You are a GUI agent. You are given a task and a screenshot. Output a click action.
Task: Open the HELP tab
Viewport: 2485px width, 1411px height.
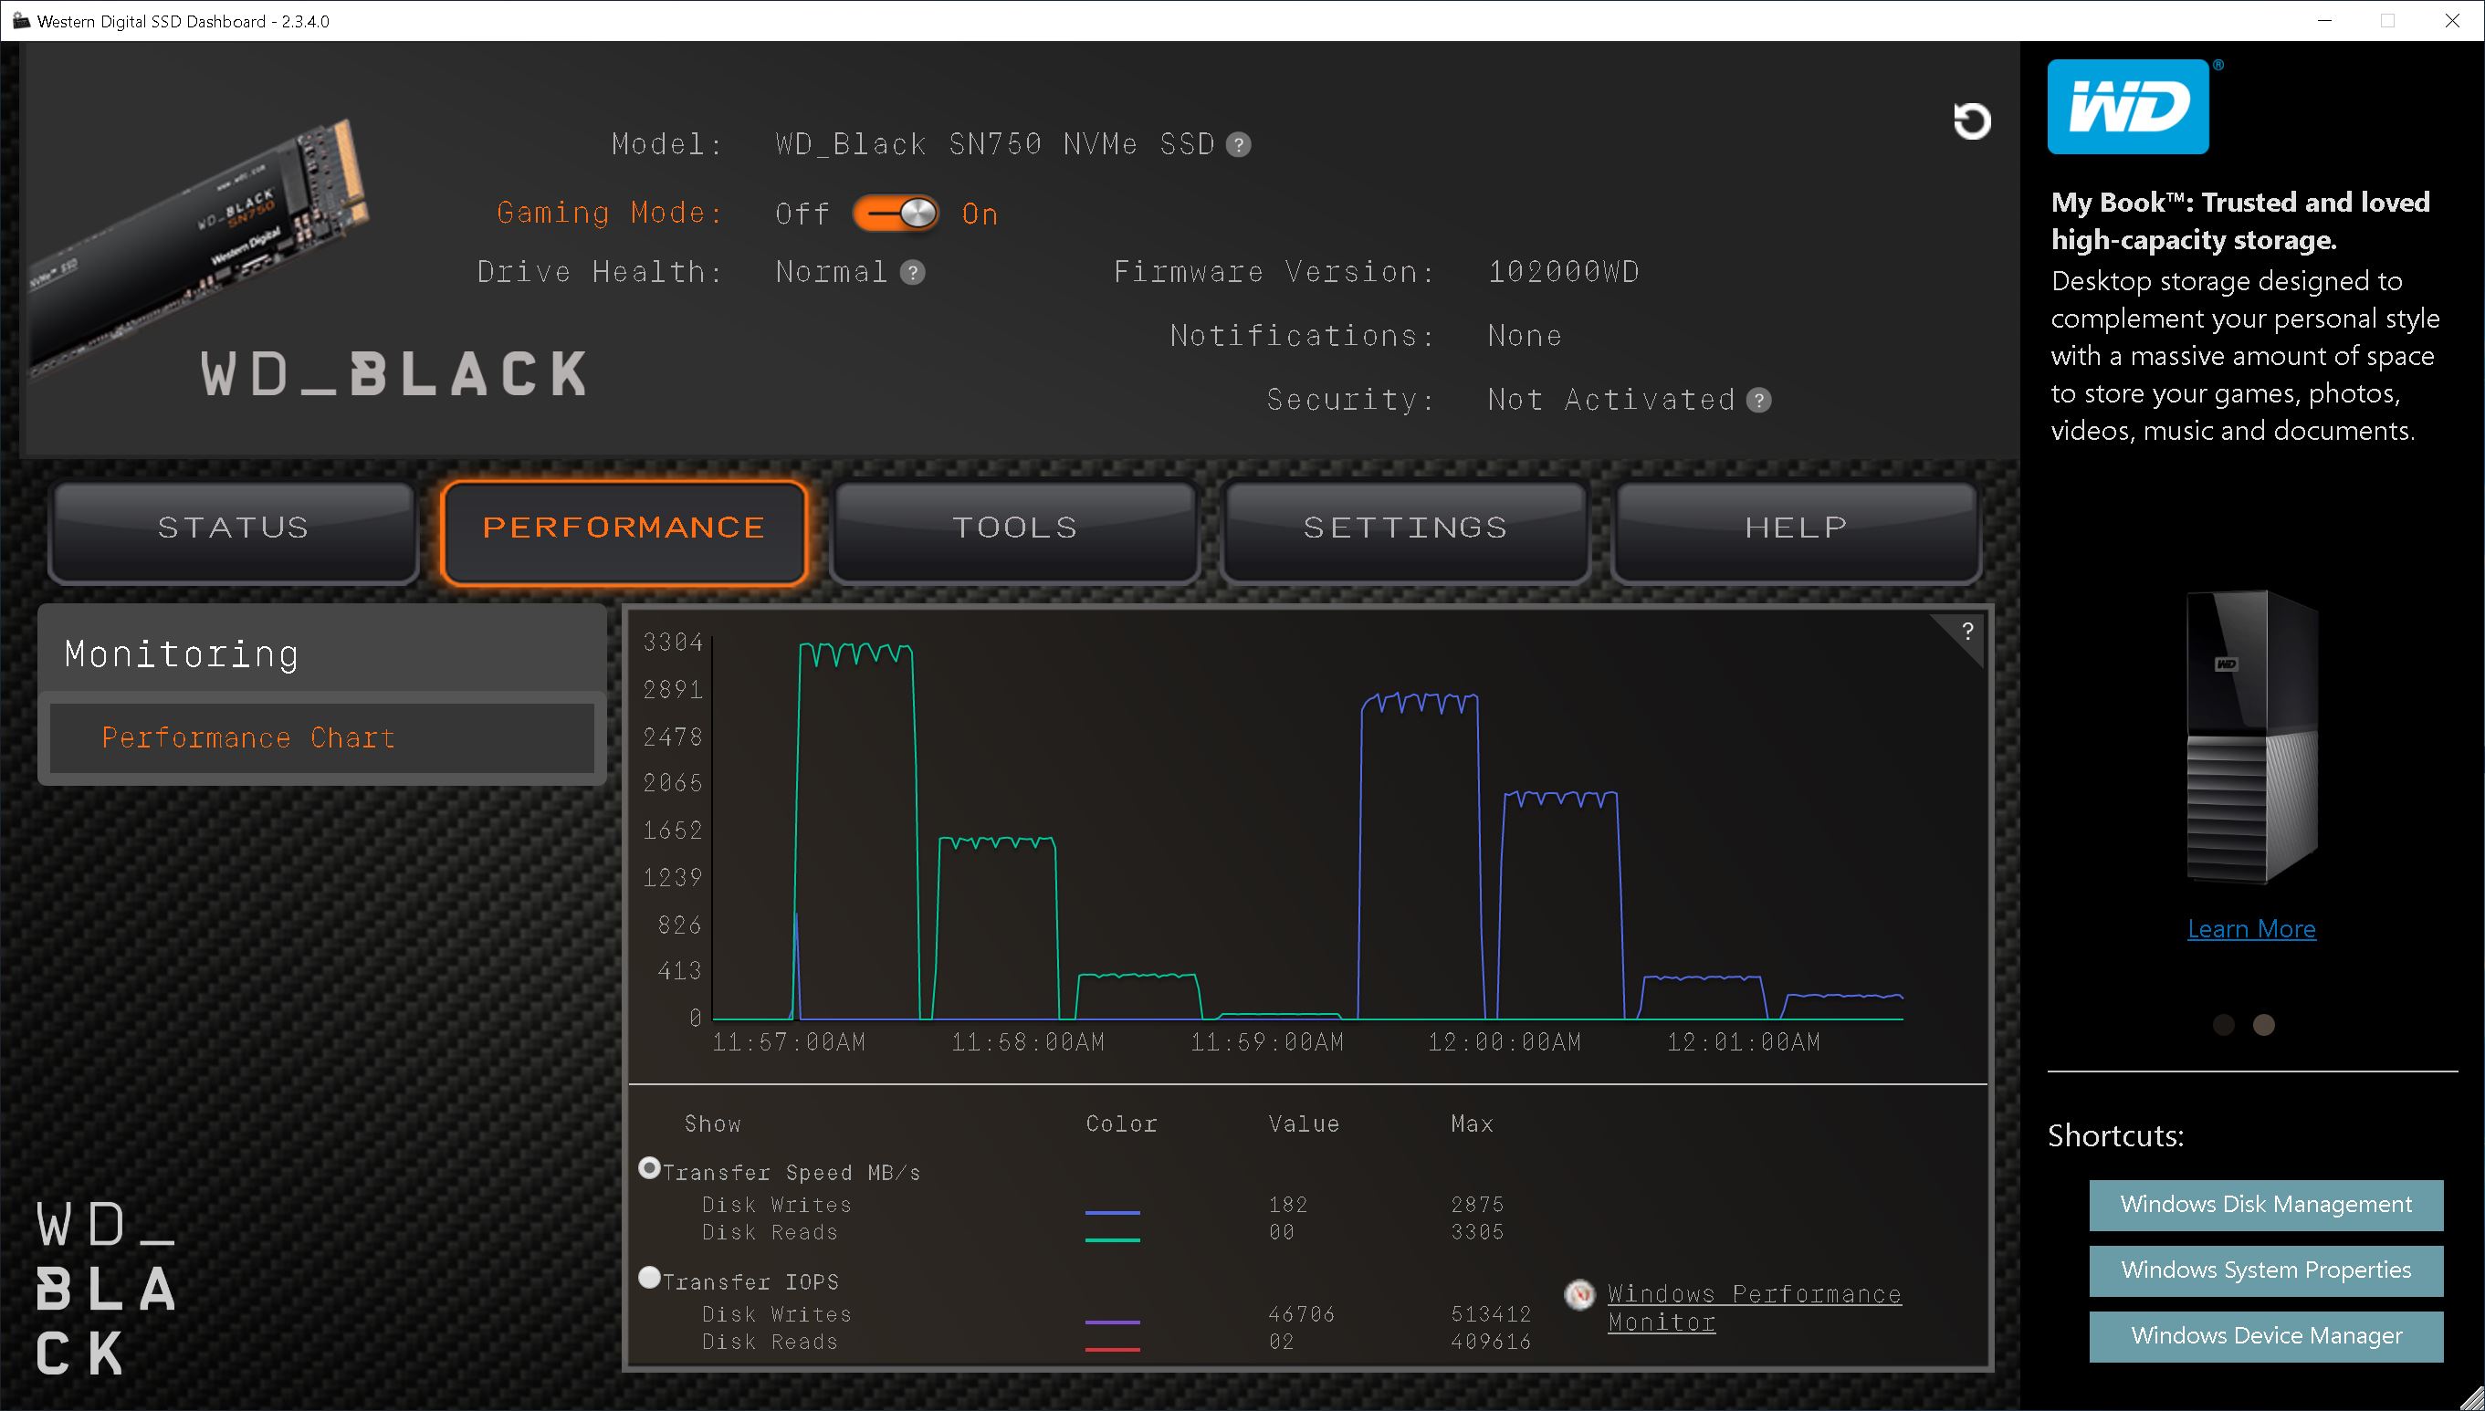pos(1796,532)
